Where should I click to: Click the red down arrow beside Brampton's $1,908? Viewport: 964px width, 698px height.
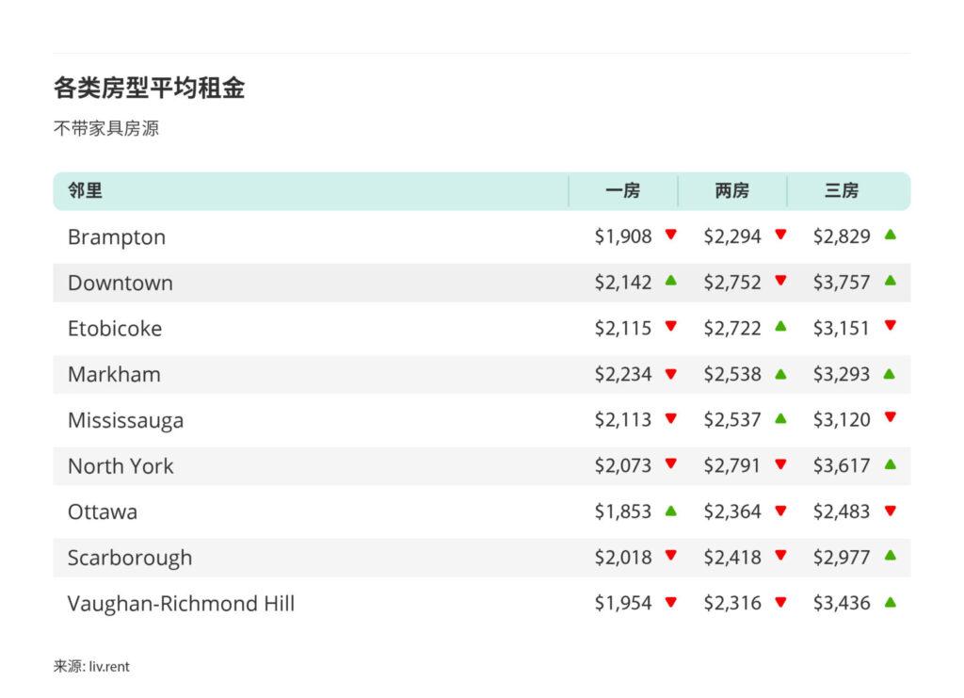pos(668,236)
